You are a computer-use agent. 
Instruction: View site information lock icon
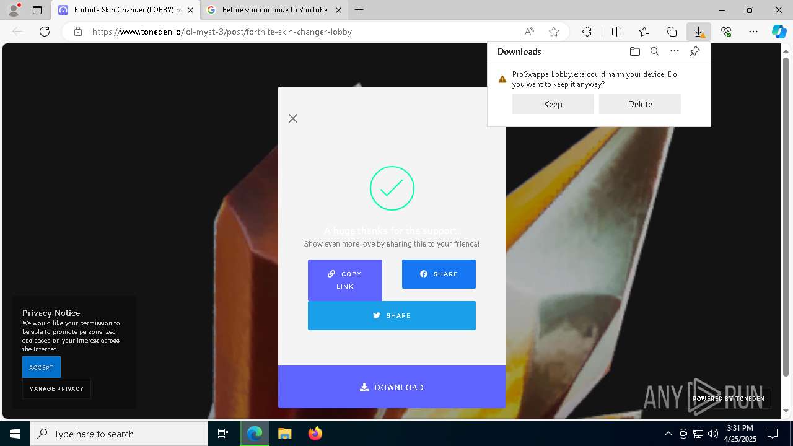(x=78, y=32)
